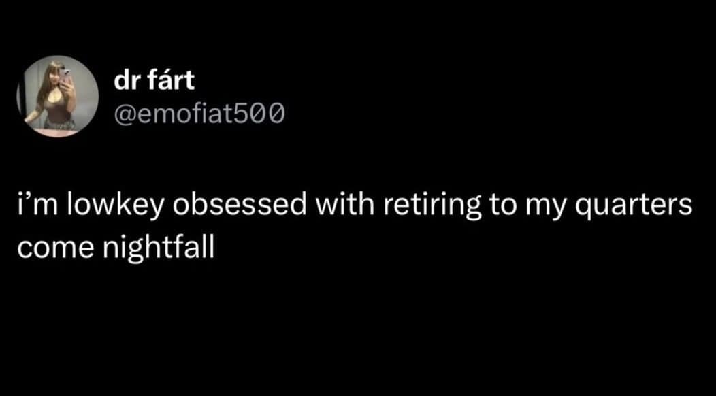Open the profile picture avatar
Viewport: 716px width, 396px height.
57,96
